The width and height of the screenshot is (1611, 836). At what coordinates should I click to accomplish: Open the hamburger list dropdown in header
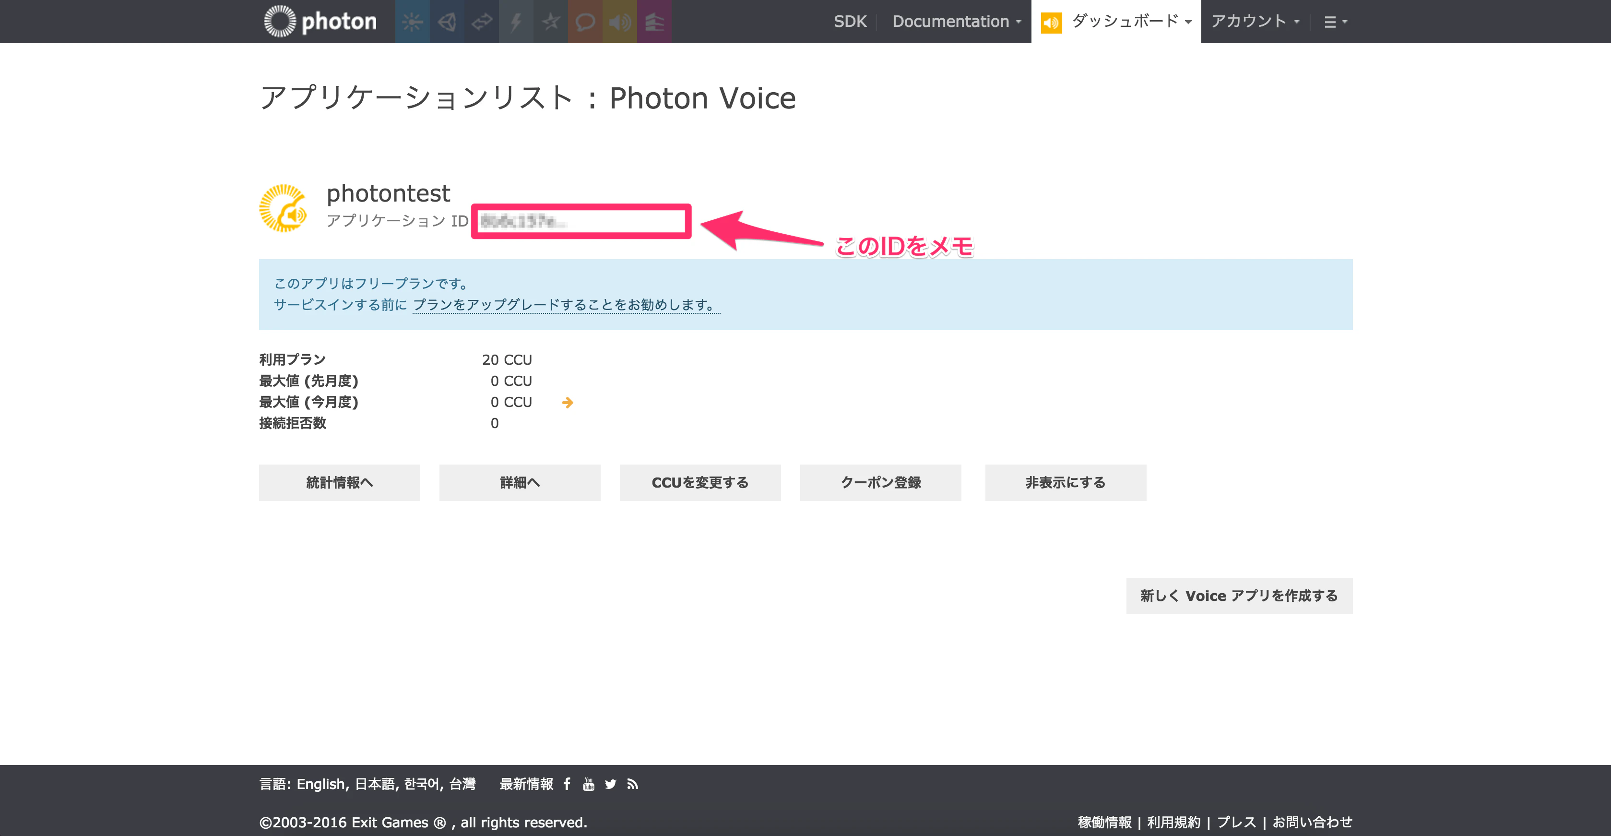tap(1335, 23)
